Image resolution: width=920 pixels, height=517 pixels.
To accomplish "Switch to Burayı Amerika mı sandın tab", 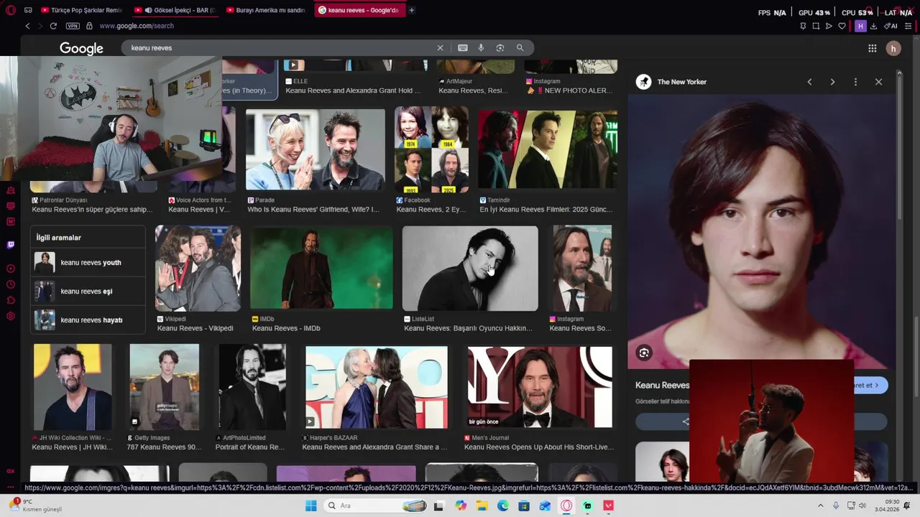I will pos(267,10).
